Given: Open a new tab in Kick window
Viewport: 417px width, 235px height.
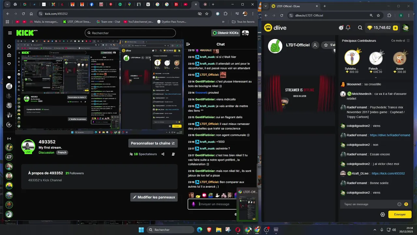Looking at the screenshot, I should [x=213, y=5].
